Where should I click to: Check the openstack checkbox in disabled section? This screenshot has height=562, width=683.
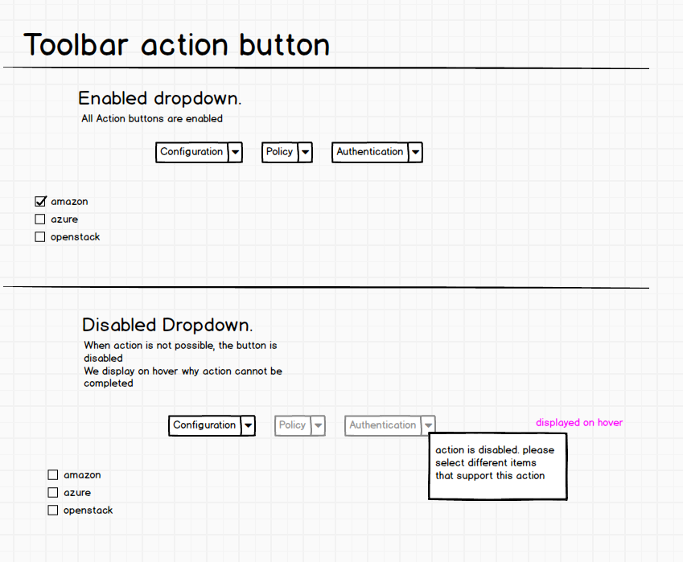[x=53, y=511]
